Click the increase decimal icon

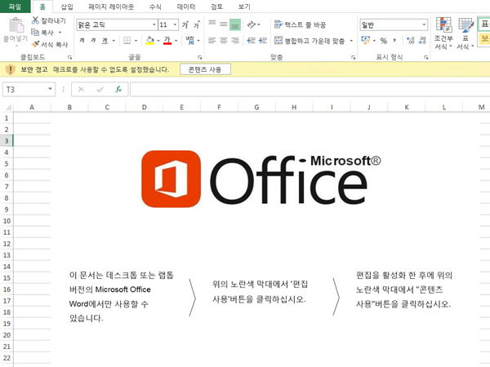click(410, 40)
